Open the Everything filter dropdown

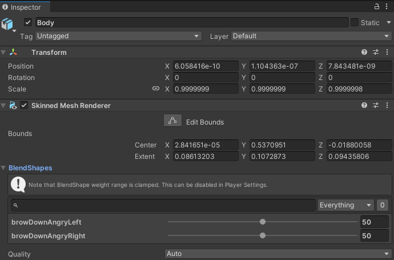coord(346,205)
